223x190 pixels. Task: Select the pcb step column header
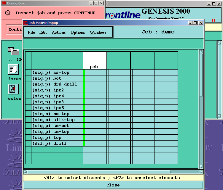(95, 60)
